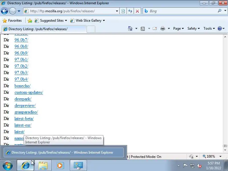This screenshot has height=171, width=228.
Task: Open the recent pages dropdown arrow
Action: (x=19, y=11)
